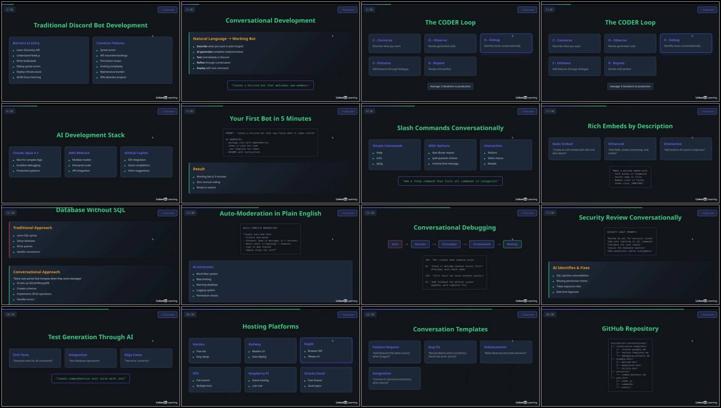721x408 pixels.
Task: Click the AI Generates panel heading
Action: click(x=203, y=267)
